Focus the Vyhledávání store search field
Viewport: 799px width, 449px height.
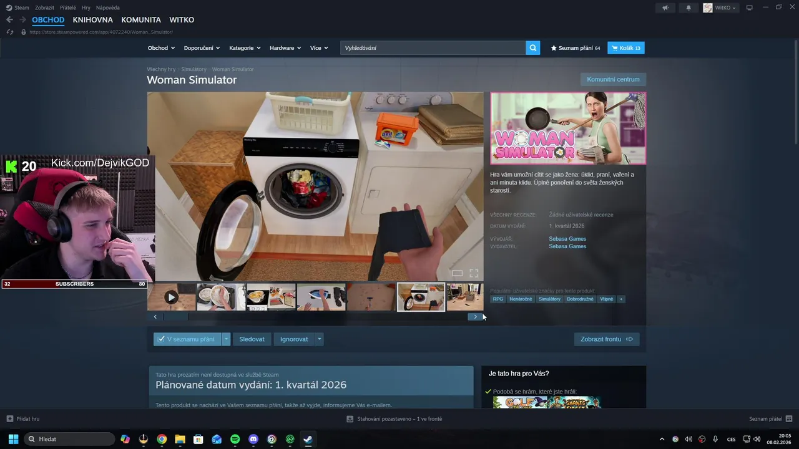pos(433,48)
